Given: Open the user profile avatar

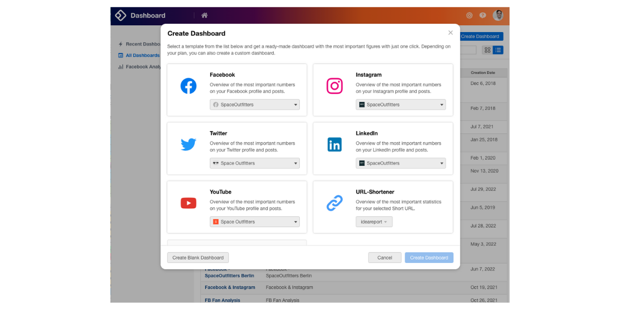Looking at the screenshot, I should coord(498,16).
